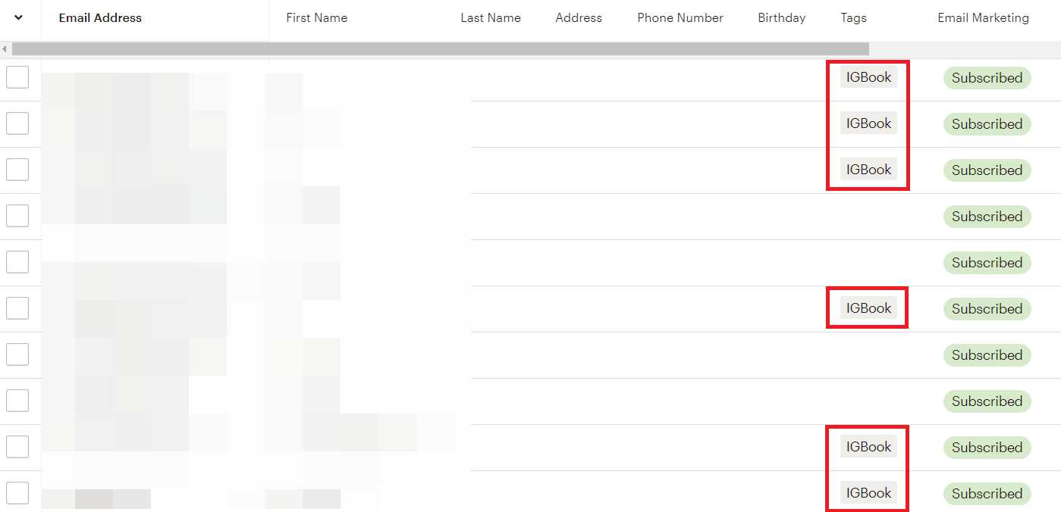This screenshot has width=1061, height=512.
Task: Click the Subscribed badge in the fourth row
Action: tap(987, 217)
